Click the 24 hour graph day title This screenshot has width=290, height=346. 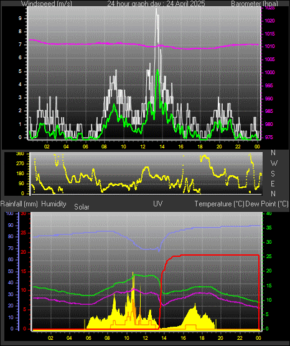pos(156,3)
